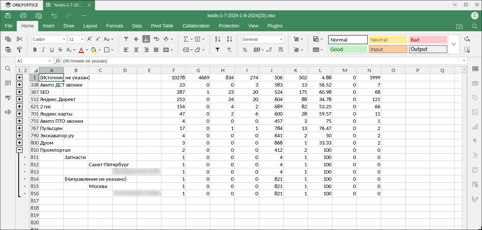Click the Sort ascending icon

click(x=218, y=39)
